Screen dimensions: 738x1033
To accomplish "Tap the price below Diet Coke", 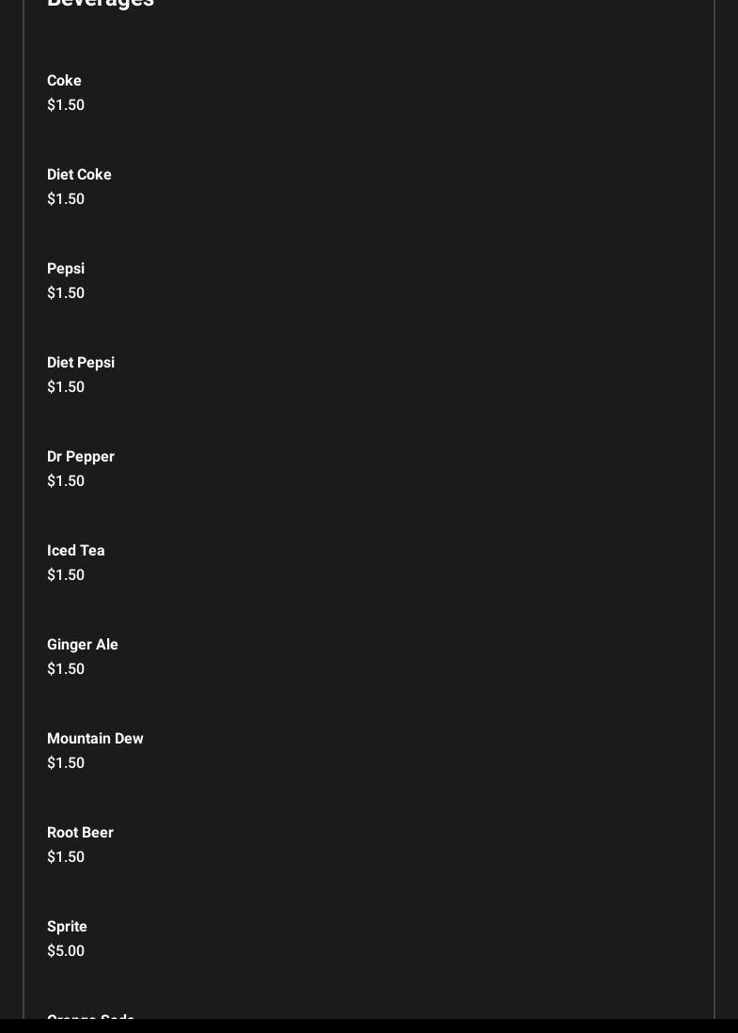I will tap(66, 199).
